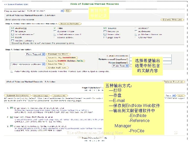Toggle the Author(s) field checkbox

(13, 28)
